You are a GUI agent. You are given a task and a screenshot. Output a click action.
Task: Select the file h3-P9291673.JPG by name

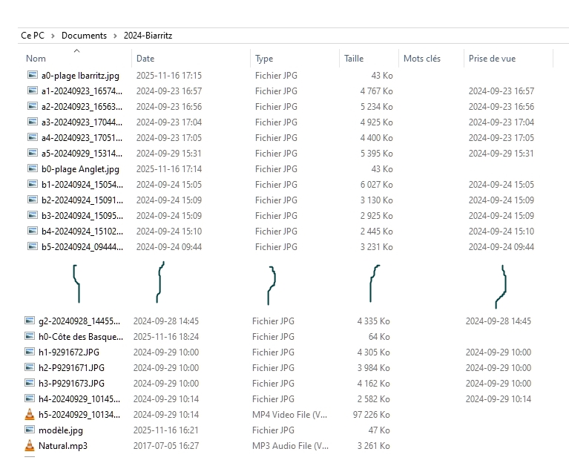pyautogui.click(x=71, y=384)
